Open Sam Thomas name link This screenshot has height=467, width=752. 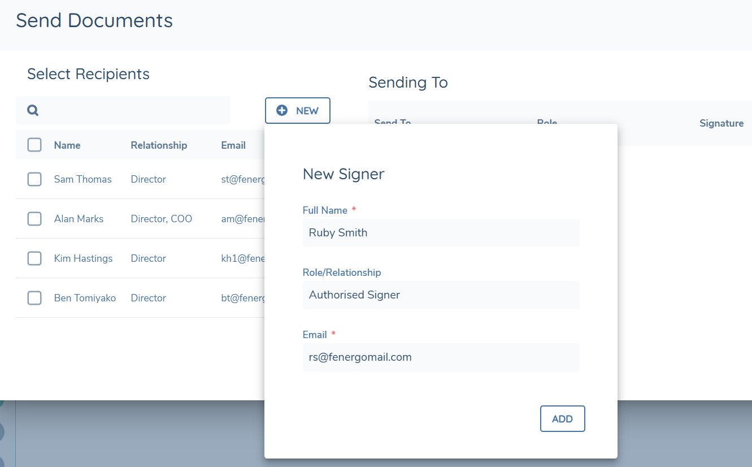82,179
